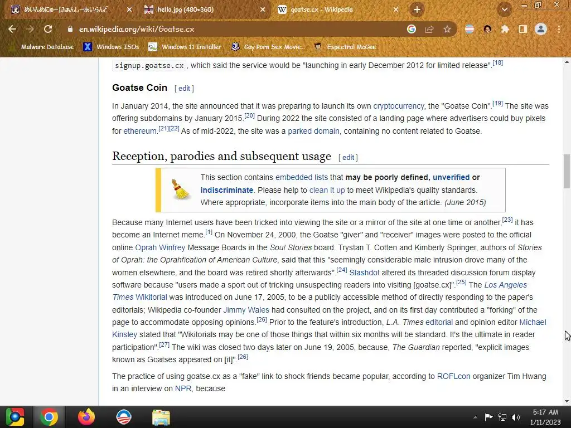The height and width of the screenshot is (428, 571).
Task: Open the Extensions puzzle piece menu
Action: point(505,29)
